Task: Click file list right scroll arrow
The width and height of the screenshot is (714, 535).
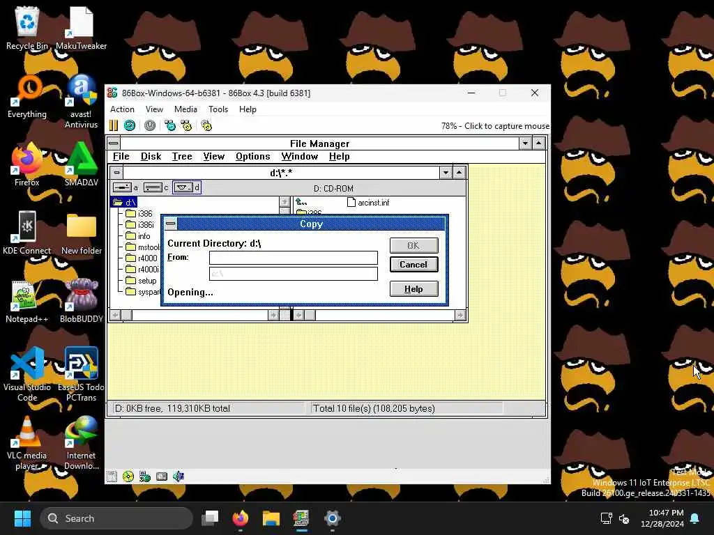Action: [460, 315]
